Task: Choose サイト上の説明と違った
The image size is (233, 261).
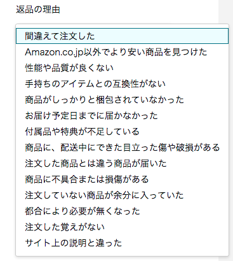Action: pyautogui.click(x=122, y=243)
